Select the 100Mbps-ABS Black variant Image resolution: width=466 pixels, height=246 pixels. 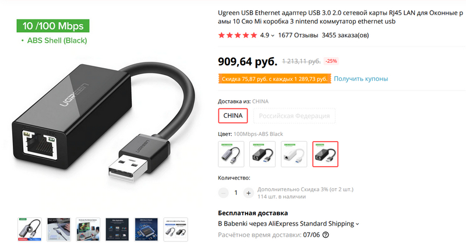coord(326,154)
